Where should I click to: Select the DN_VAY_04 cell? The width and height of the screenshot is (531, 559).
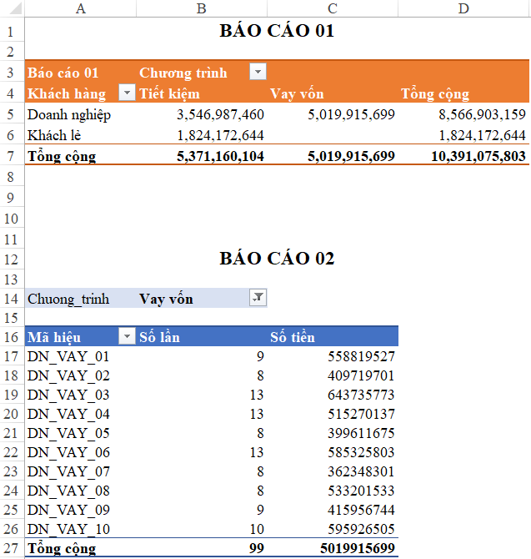coord(68,415)
